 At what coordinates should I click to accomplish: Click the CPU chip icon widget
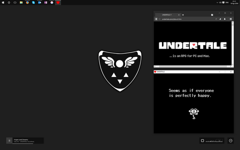(x=202, y=141)
